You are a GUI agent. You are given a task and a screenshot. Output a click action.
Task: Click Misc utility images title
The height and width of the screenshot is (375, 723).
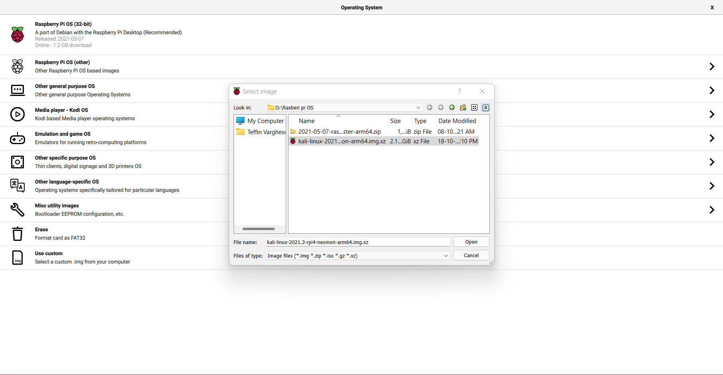tap(57, 205)
